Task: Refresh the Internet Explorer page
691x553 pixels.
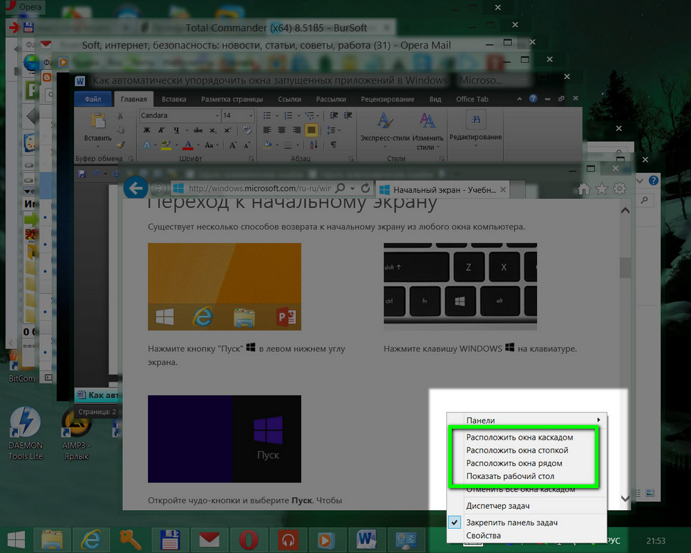Action: pos(366,189)
